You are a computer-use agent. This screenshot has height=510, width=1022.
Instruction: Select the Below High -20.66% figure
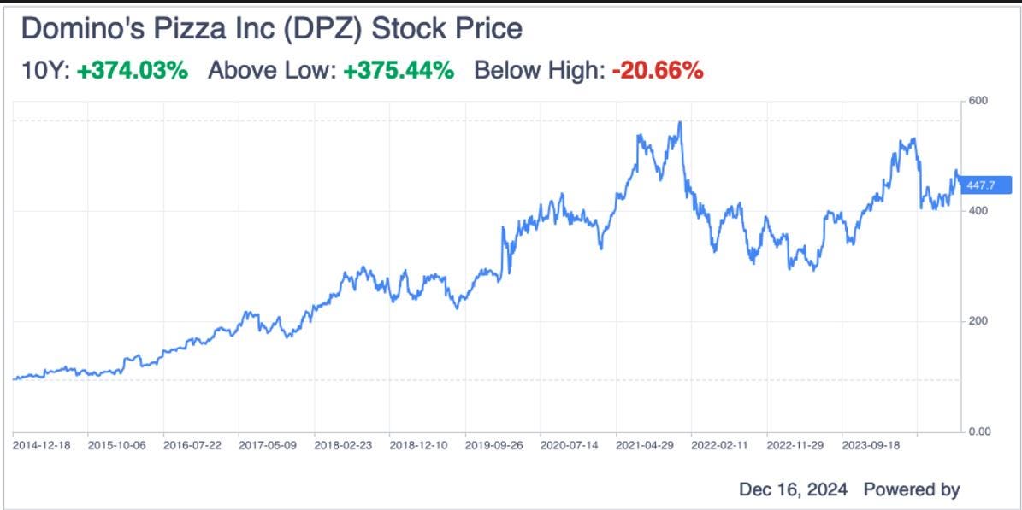pyautogui.click(x=657, y=71)
